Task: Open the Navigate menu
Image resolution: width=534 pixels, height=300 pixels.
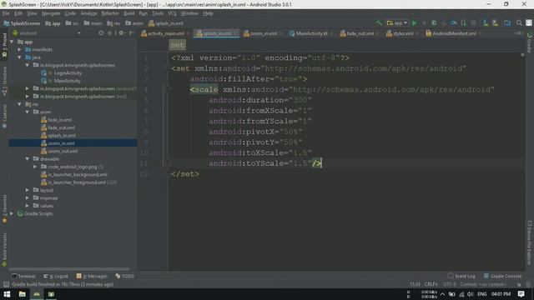Action: tap(51, 13)
